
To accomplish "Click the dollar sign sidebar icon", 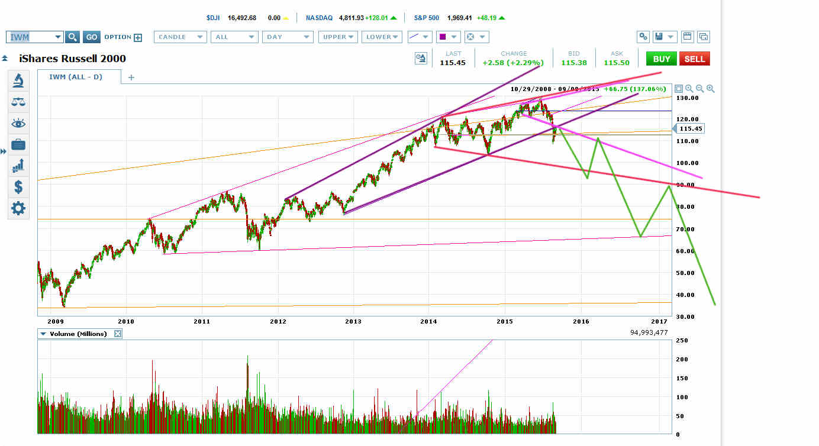I will (x=18, y=187).
